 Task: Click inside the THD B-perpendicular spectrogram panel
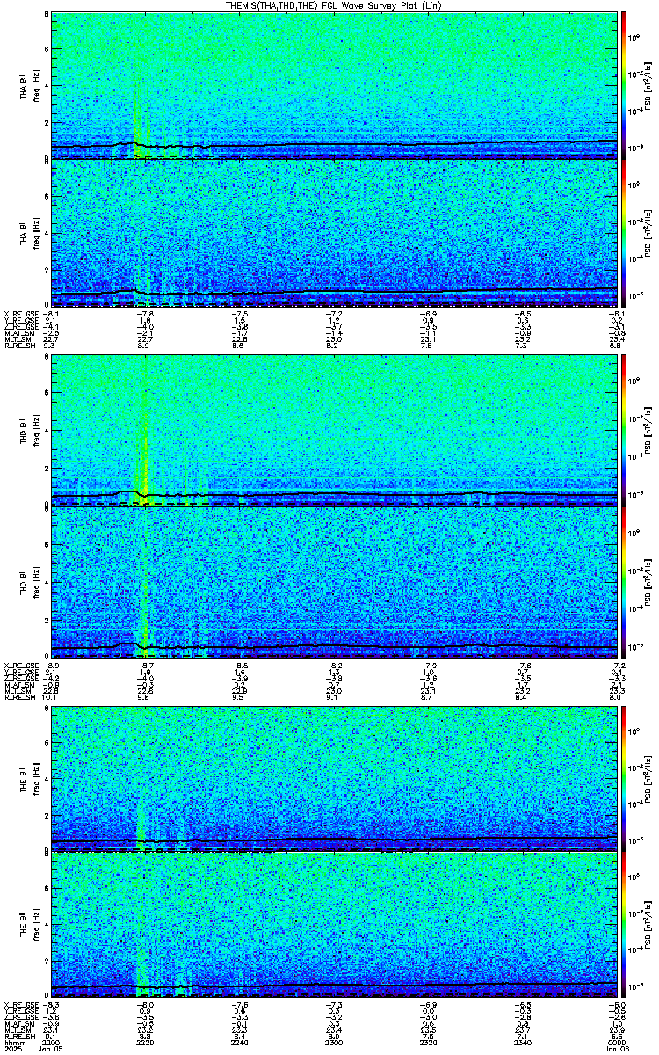coord(334,432)
